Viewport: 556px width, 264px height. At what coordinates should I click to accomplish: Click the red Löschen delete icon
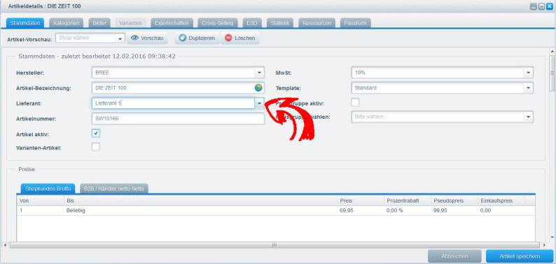coord(228,38)
